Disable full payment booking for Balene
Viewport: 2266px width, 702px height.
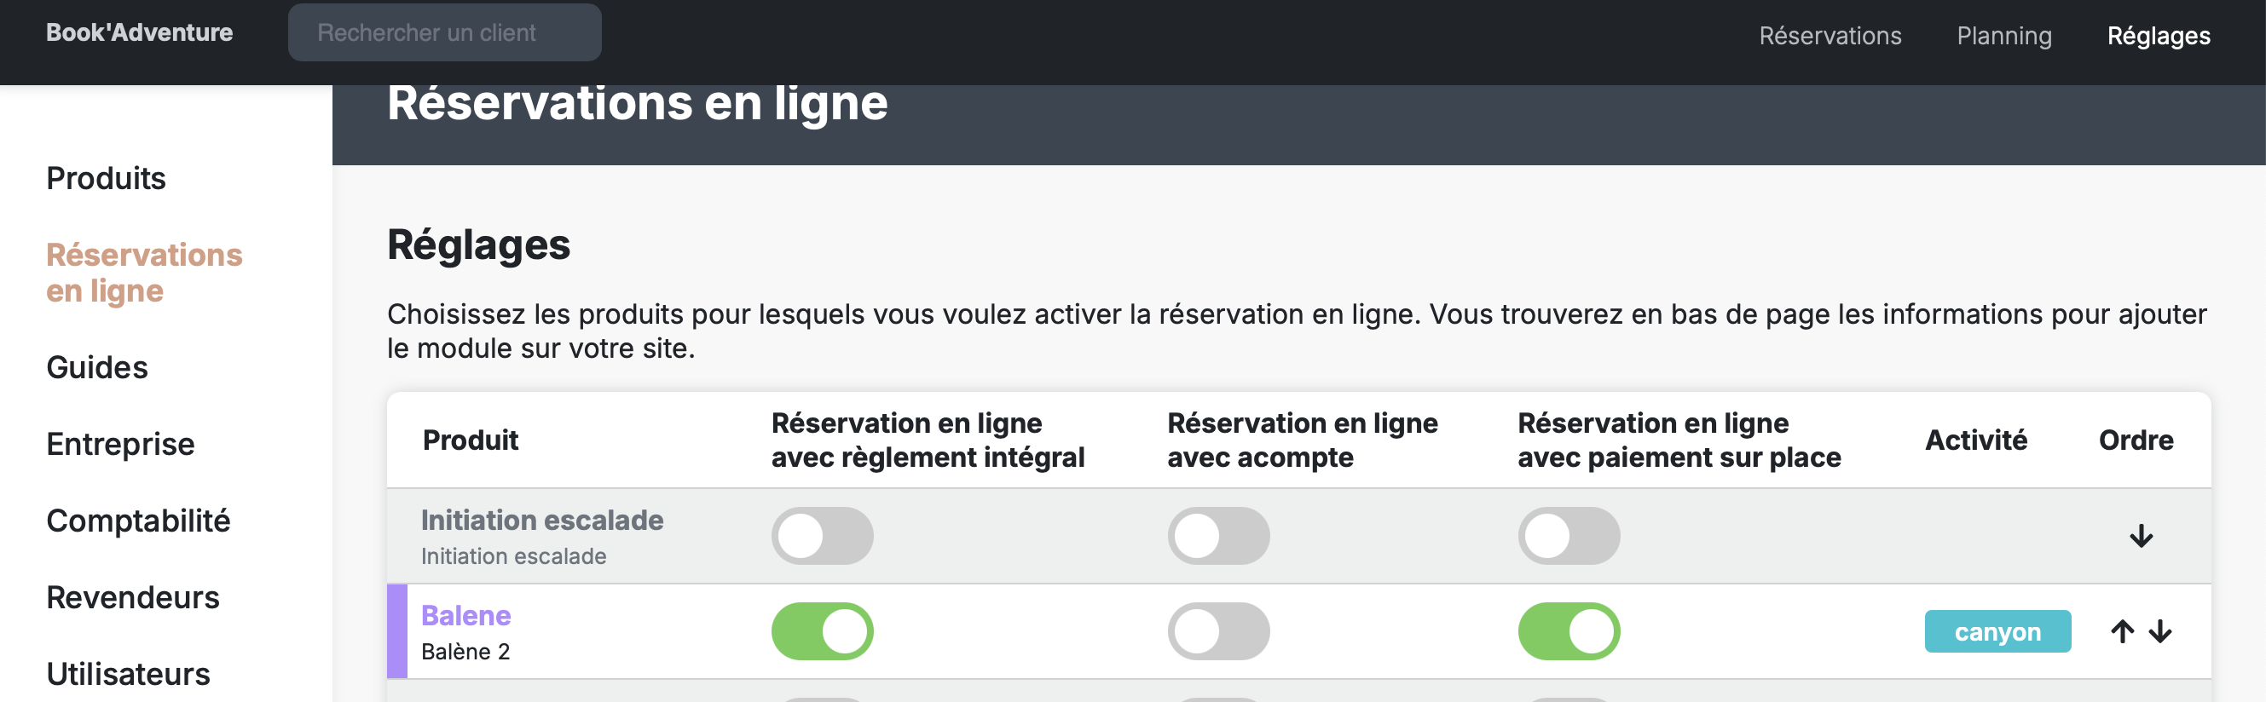pyautogui.click(x=822, y=630)
